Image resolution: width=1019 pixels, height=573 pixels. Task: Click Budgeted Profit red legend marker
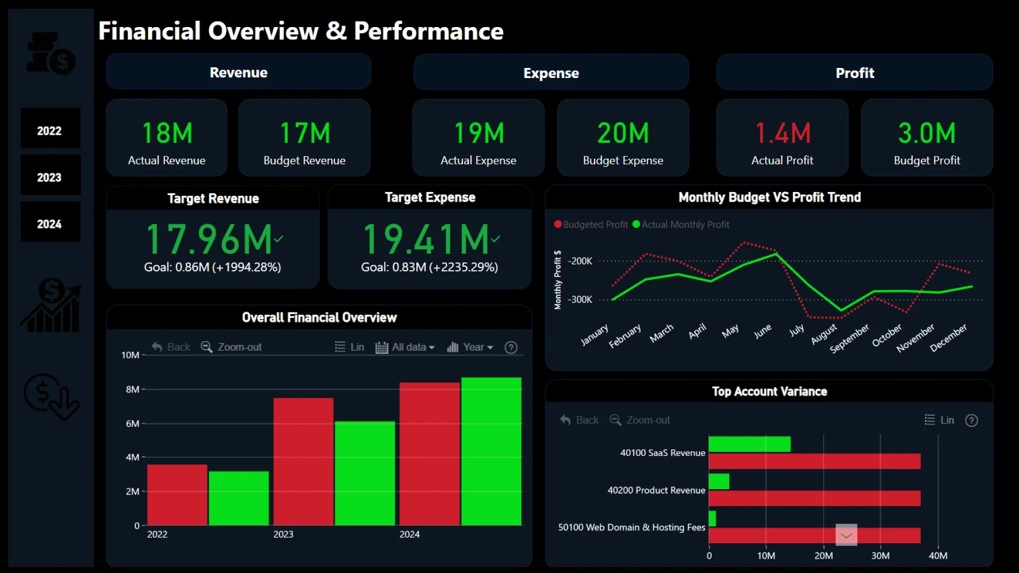[x=558, y=224]
